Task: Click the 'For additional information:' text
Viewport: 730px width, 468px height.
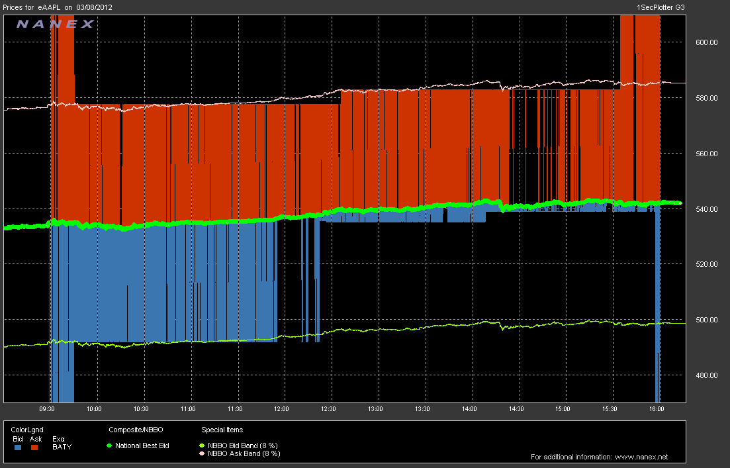Action: [x=571, y=457]
